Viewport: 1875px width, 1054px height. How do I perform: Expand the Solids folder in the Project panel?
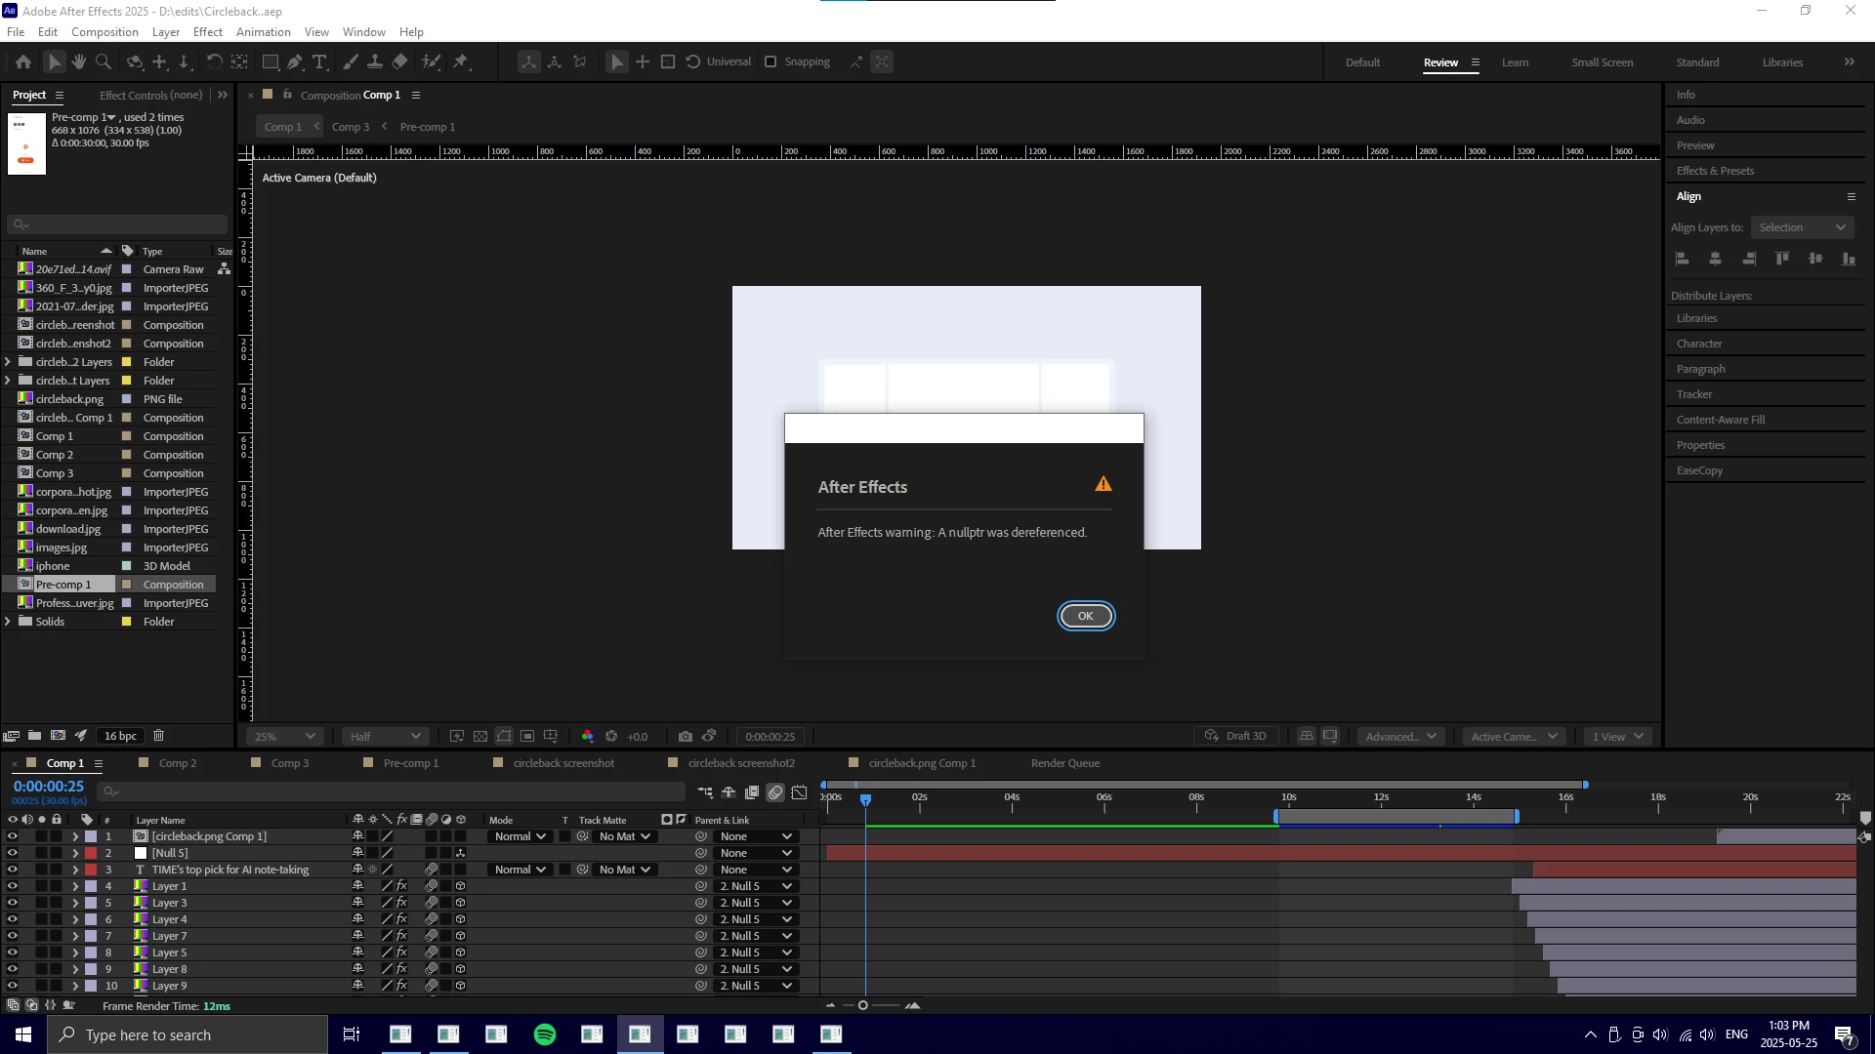8,622
